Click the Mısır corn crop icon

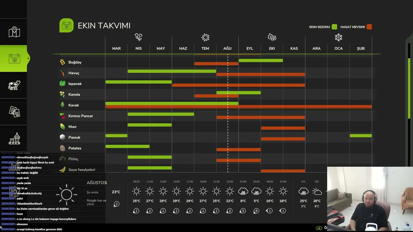(x=62, y=127)
